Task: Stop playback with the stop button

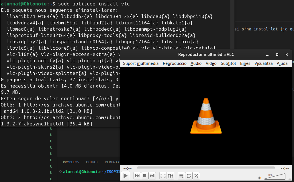Action: click(x=145, y=176)
